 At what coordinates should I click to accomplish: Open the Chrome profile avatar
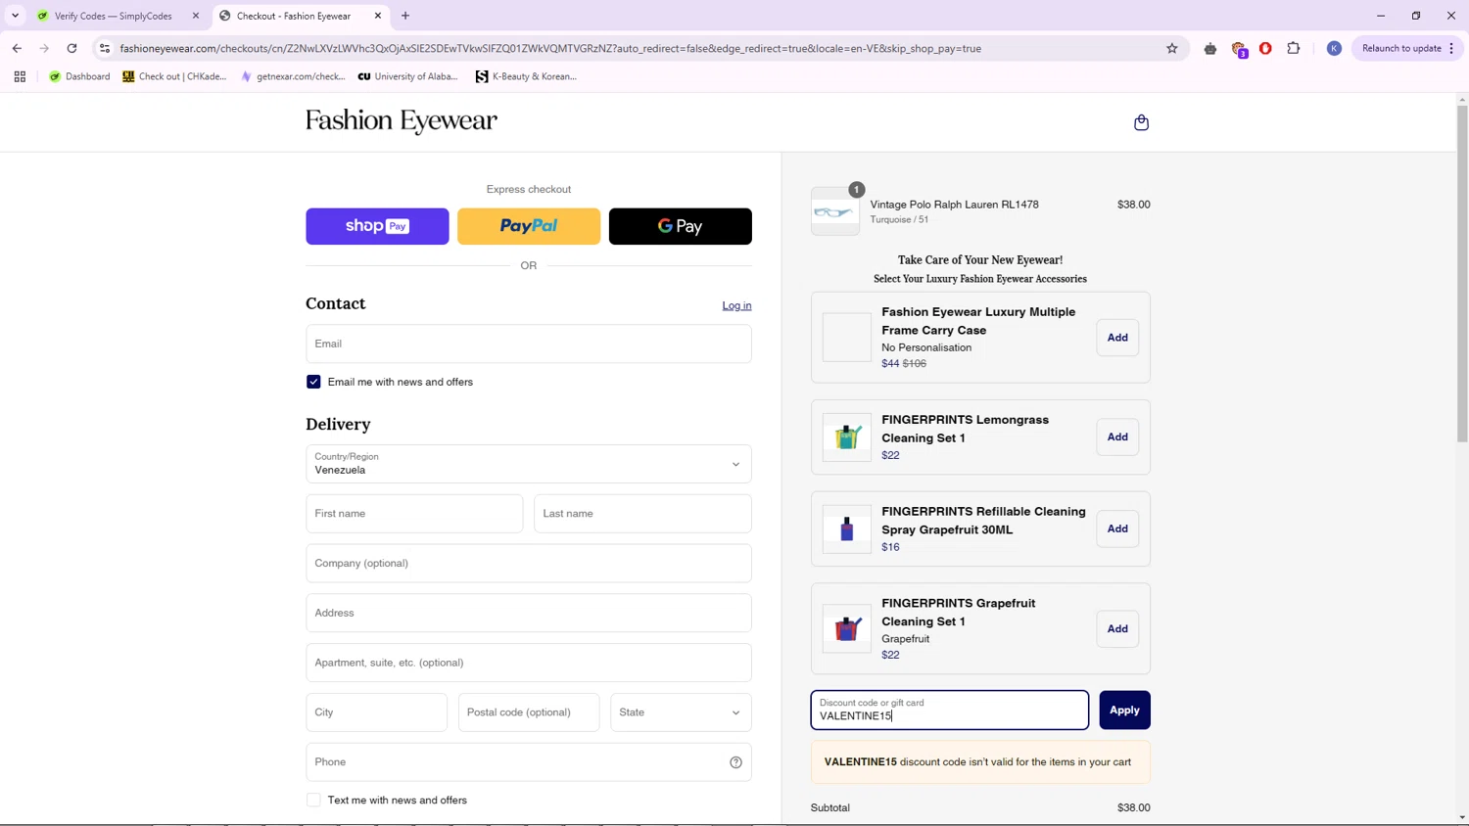[1334, 48]
